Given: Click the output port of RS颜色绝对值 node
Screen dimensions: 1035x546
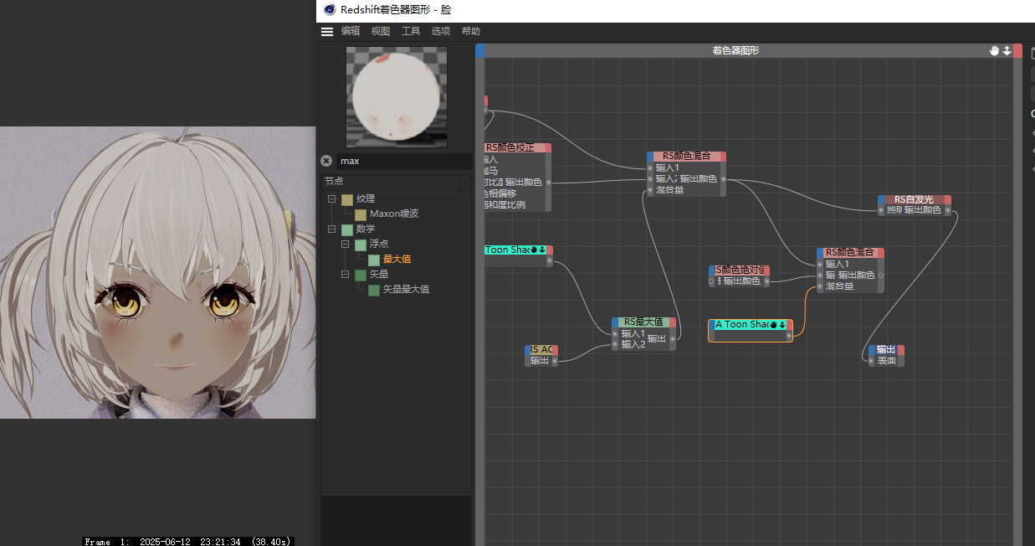Looking at the screenshot, I should click(767, 281).
